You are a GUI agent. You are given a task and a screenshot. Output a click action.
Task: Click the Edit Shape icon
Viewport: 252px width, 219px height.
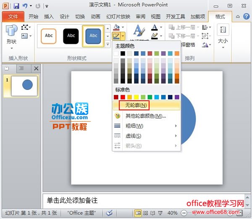pyautogui.click(x=24, y=27)
